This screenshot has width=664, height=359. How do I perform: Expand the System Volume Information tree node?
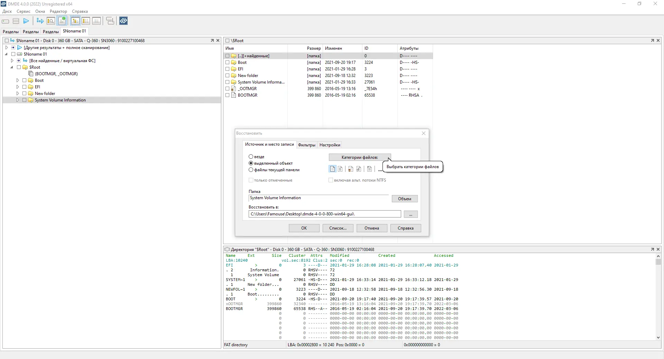(x=18, y=100)
